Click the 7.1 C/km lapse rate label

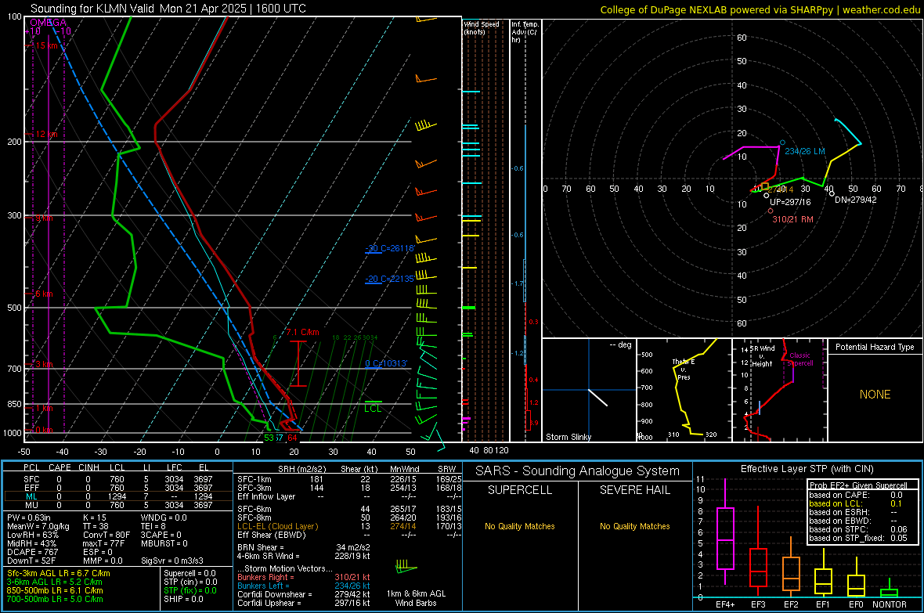point(303,333)
